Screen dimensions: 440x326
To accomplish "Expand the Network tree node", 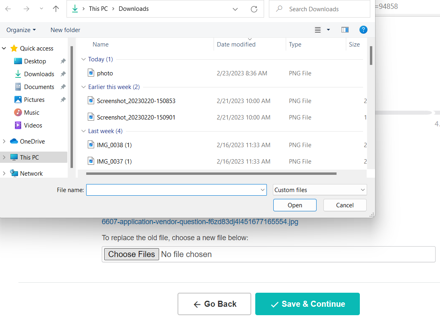I will click(x=4, y=174).
